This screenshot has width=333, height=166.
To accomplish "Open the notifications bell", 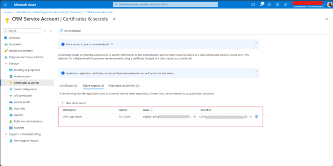I will (261, 4).
